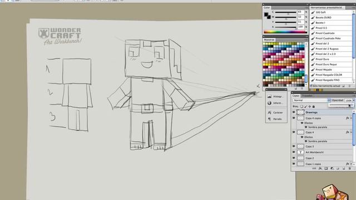Hide the Drawings layer

[294, 112]
